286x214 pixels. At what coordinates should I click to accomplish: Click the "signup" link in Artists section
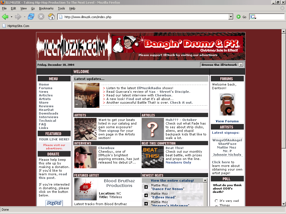tap(113, 131)
